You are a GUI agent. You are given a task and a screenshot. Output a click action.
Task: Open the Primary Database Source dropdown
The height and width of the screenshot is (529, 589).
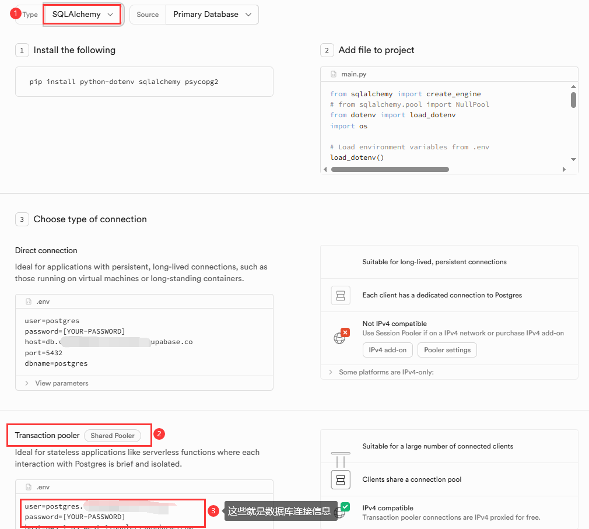212,14
